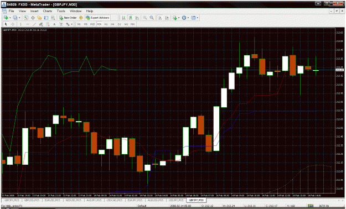Expand the Templates dropdown arrow
Image resolution: width=346 pixels, height=209 pixels.
[198, 18]
